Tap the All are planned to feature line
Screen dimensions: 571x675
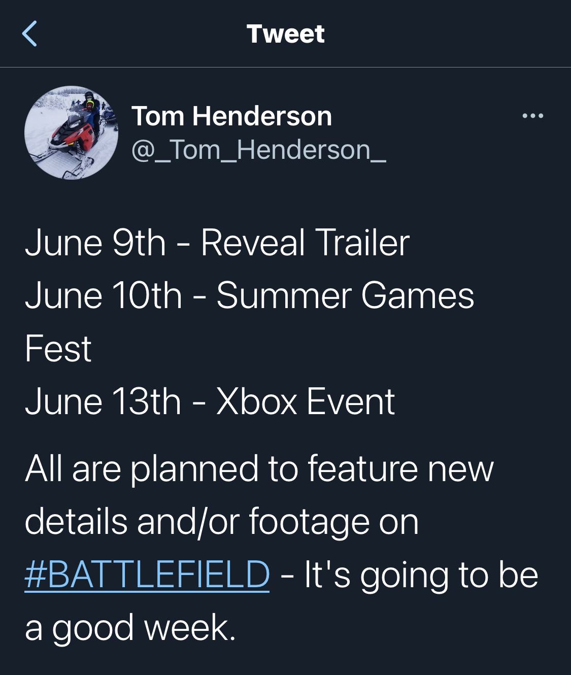tap(259, 468)
